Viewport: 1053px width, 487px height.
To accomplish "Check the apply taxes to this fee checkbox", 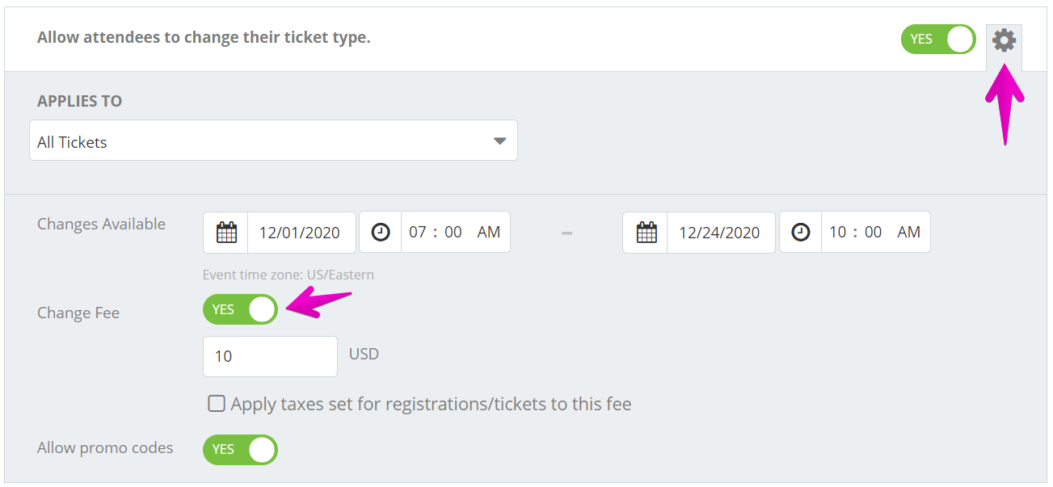I will click(216, 403).
